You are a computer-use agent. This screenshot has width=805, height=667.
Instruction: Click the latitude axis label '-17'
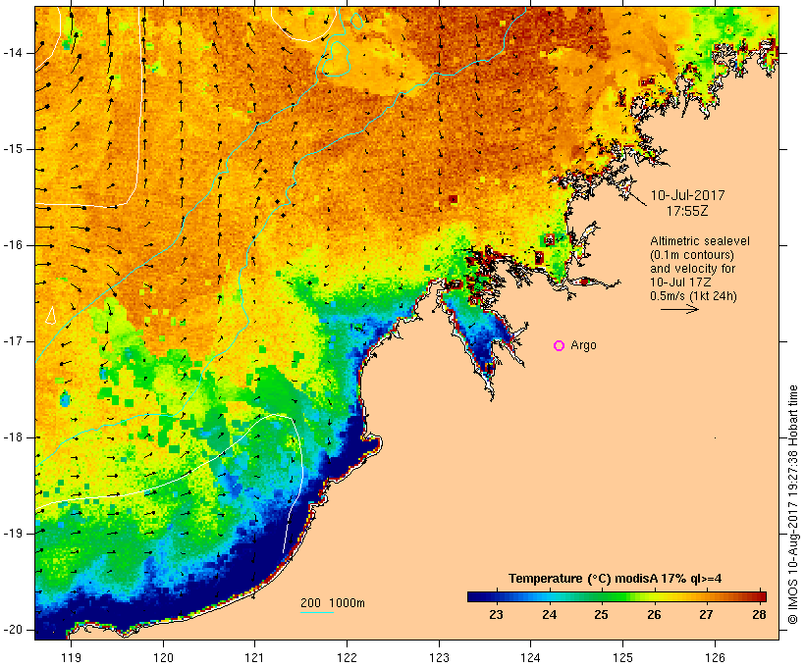(x=13, y=341)
